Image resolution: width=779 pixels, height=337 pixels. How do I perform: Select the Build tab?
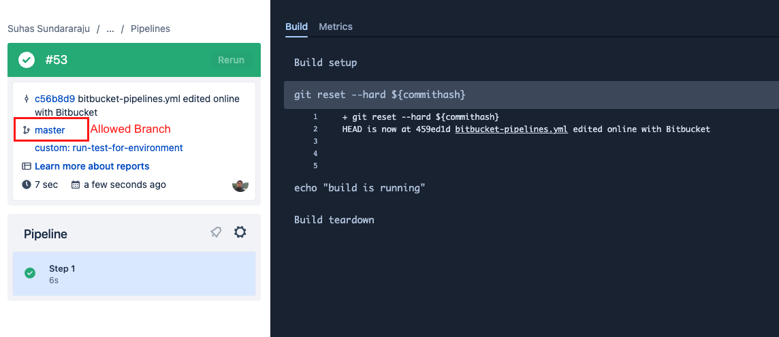click(296, 27)
